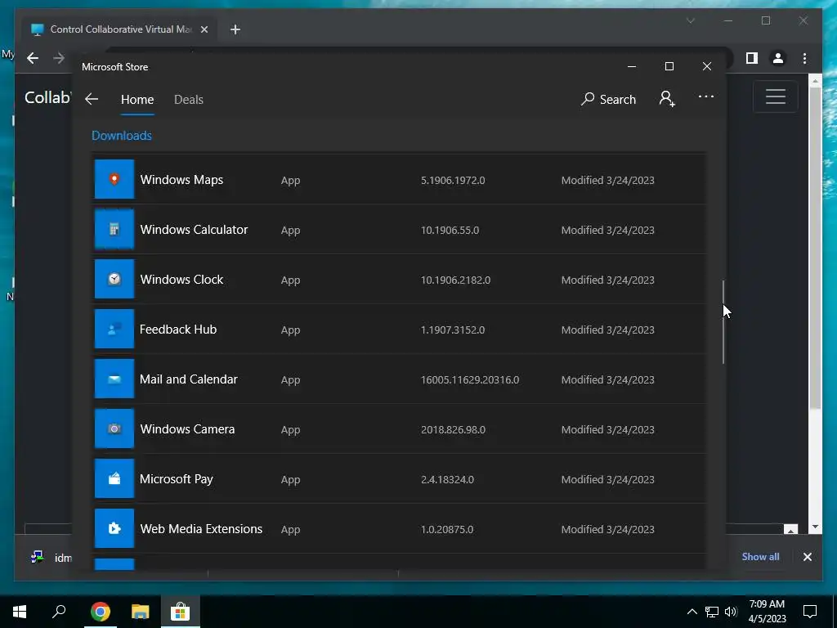Open taskbar search magnifier

[x=59, y=612]
